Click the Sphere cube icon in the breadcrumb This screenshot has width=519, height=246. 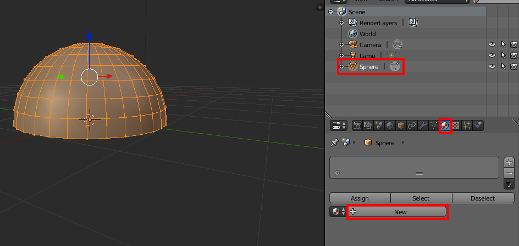pyautogui.click(x=368, y=143)
